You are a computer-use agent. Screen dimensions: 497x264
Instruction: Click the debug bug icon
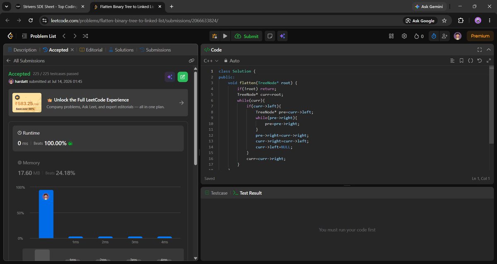(215, 36)
